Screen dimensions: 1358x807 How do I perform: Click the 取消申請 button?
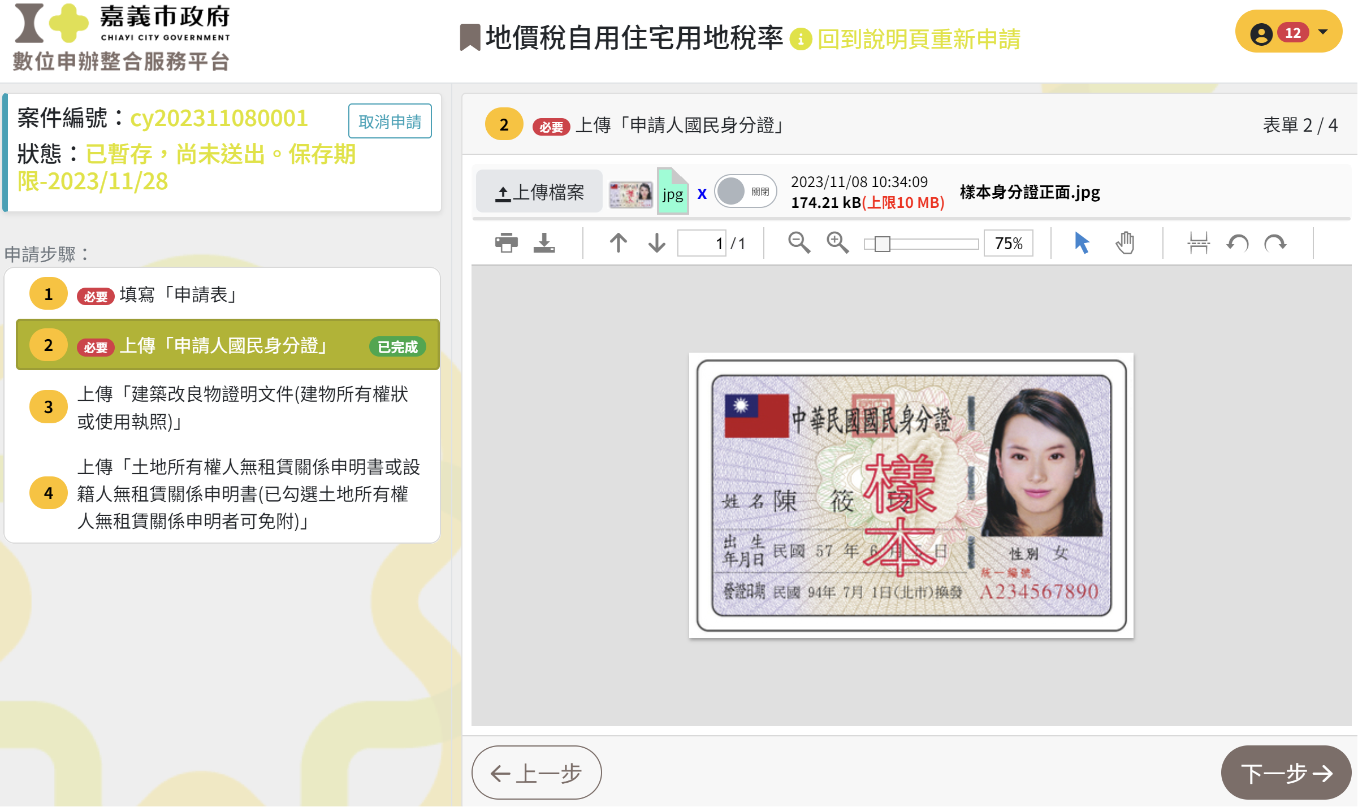click(390, 121)
